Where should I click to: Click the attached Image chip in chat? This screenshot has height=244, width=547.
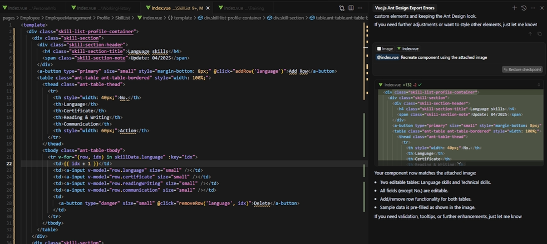click(x=385, y=49)
